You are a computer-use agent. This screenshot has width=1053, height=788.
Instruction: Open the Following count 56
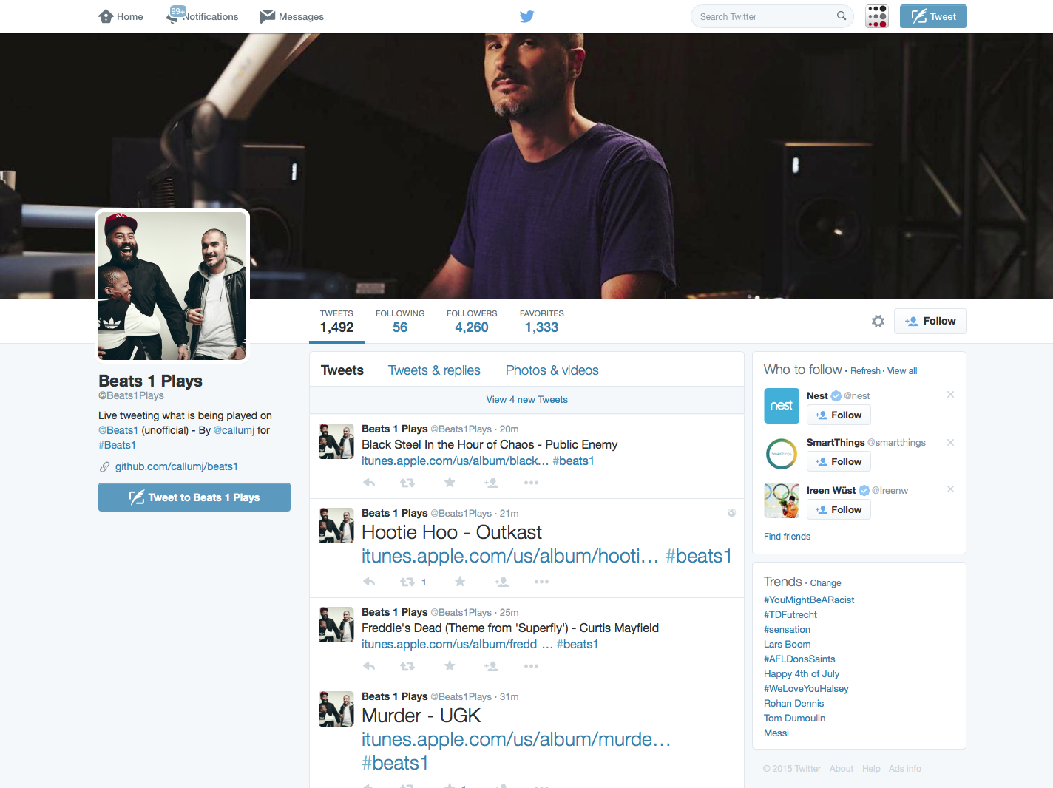tap(400, 322)
